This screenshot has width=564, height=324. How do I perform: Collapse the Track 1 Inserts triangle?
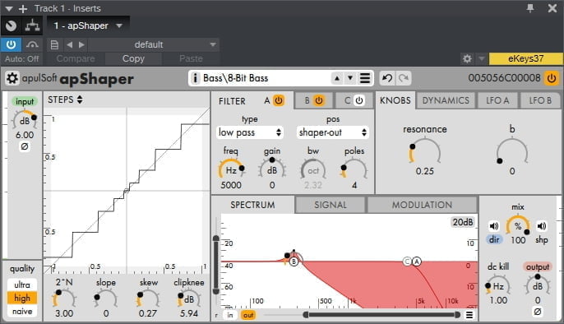click(8, 8)
